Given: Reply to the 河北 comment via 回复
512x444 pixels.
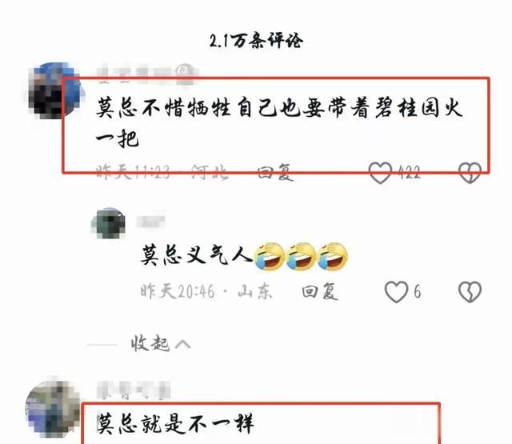Looking at the screenshot, I should tap(275, 172).
